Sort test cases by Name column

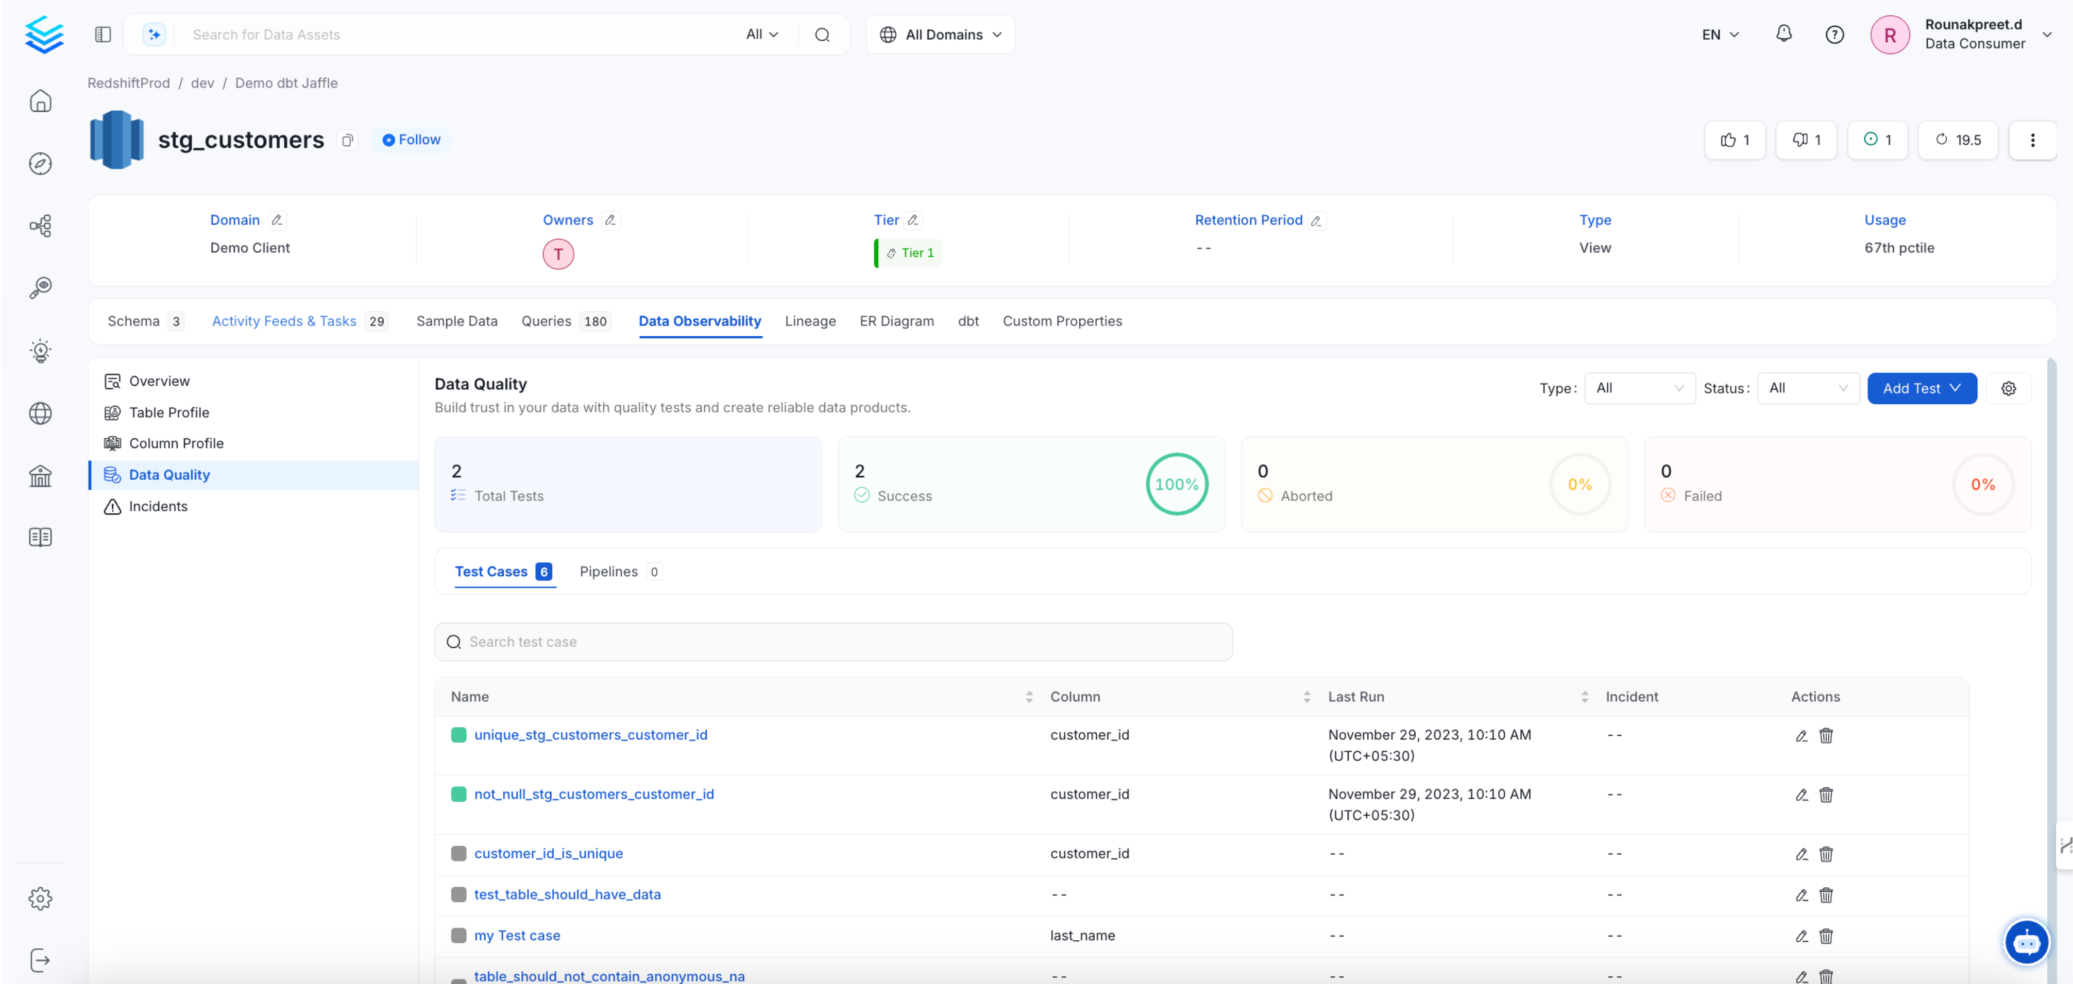coord(1028,697)
